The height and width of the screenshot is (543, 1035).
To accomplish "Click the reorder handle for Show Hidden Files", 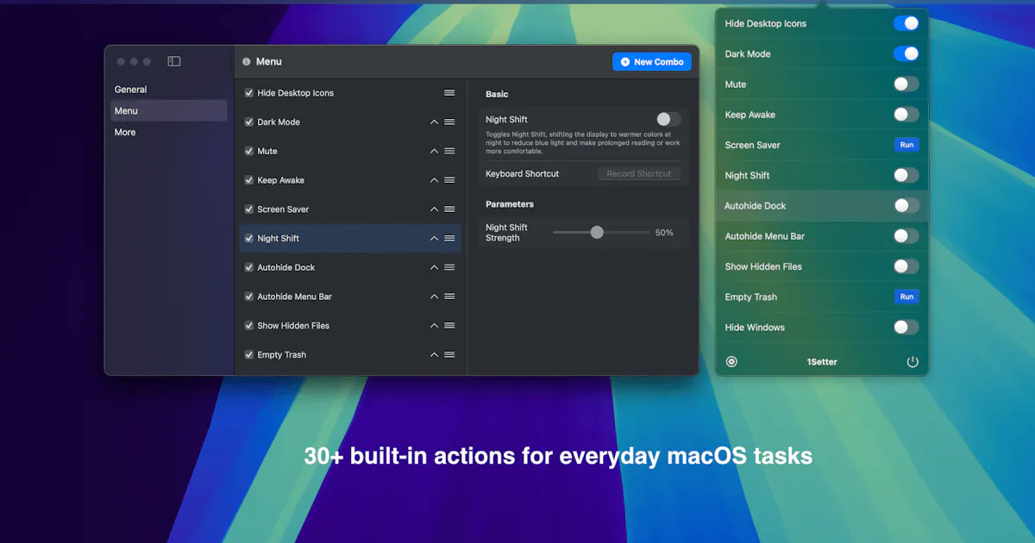I will [449, 326].
